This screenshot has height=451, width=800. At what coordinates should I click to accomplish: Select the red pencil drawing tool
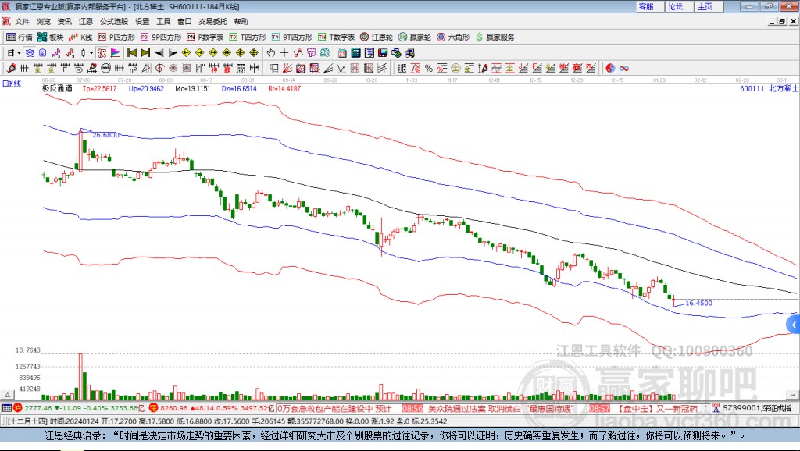click(11, 68)
